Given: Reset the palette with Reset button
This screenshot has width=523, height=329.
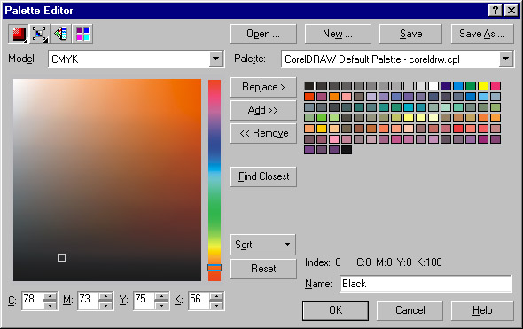Looking at the screenshot, I should pos(263,269).
